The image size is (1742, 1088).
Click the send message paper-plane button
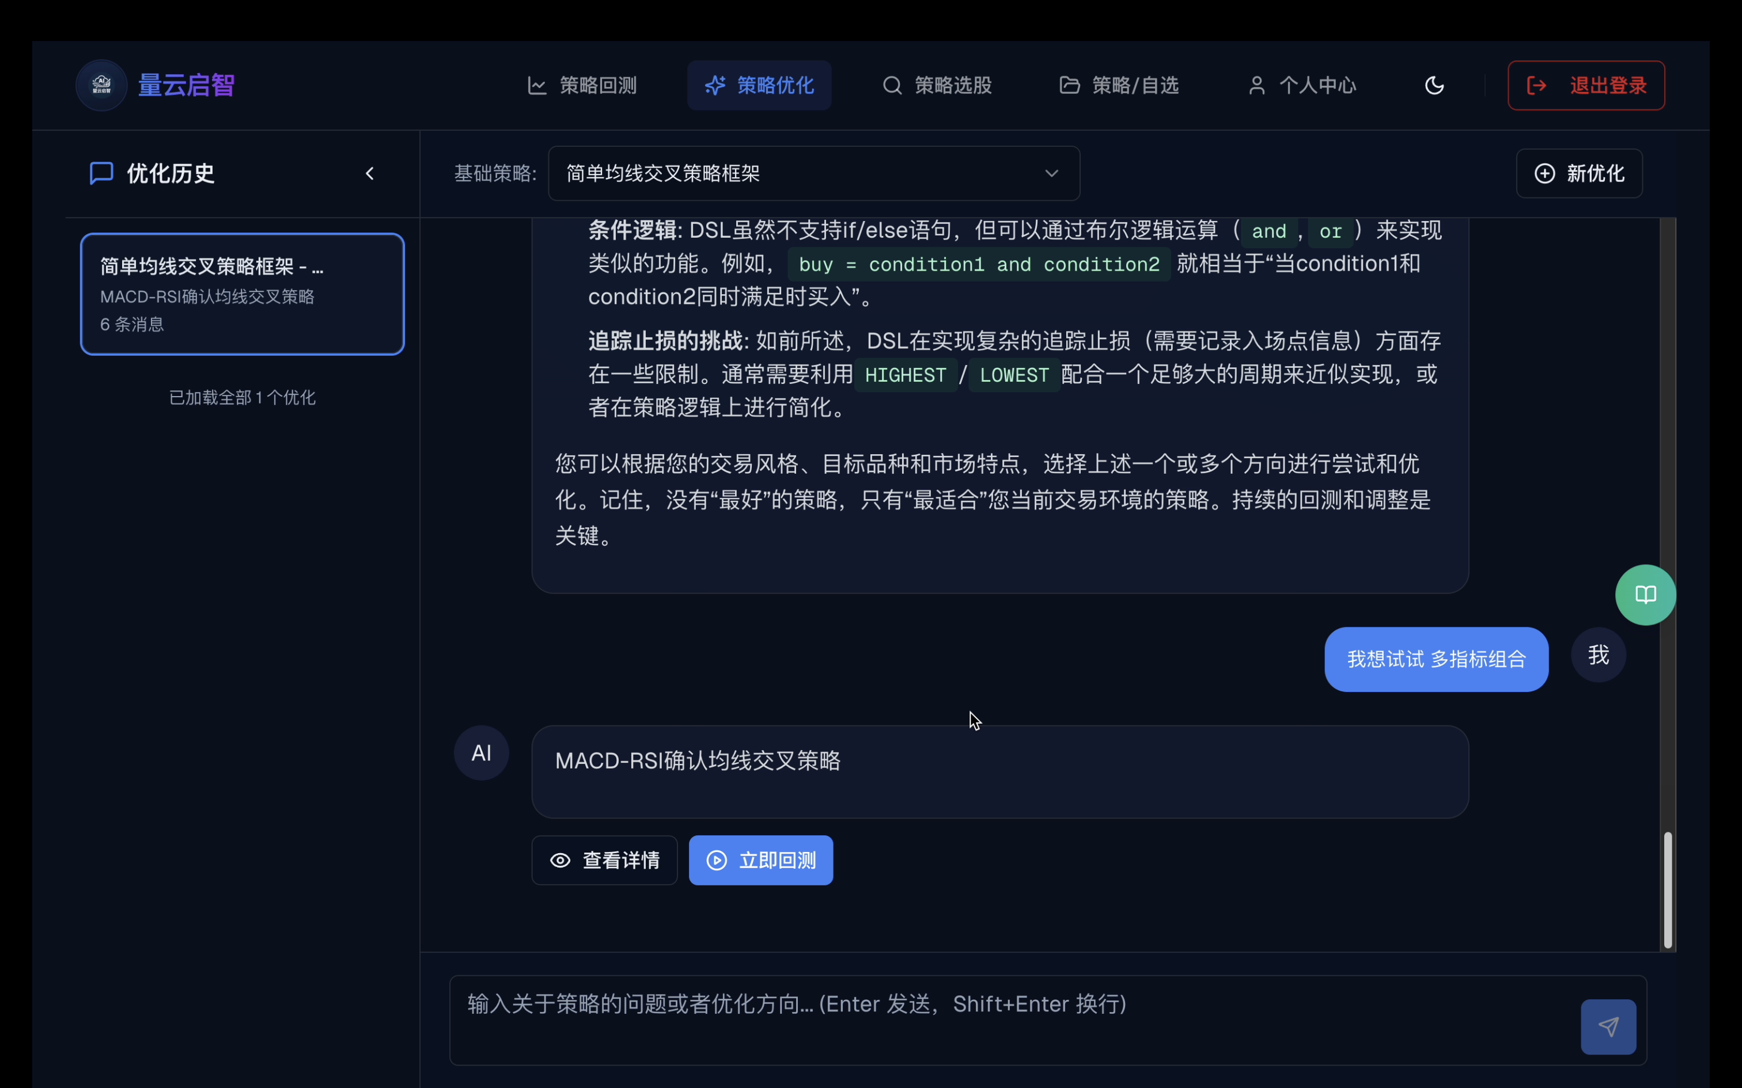pos(1608,1027)
